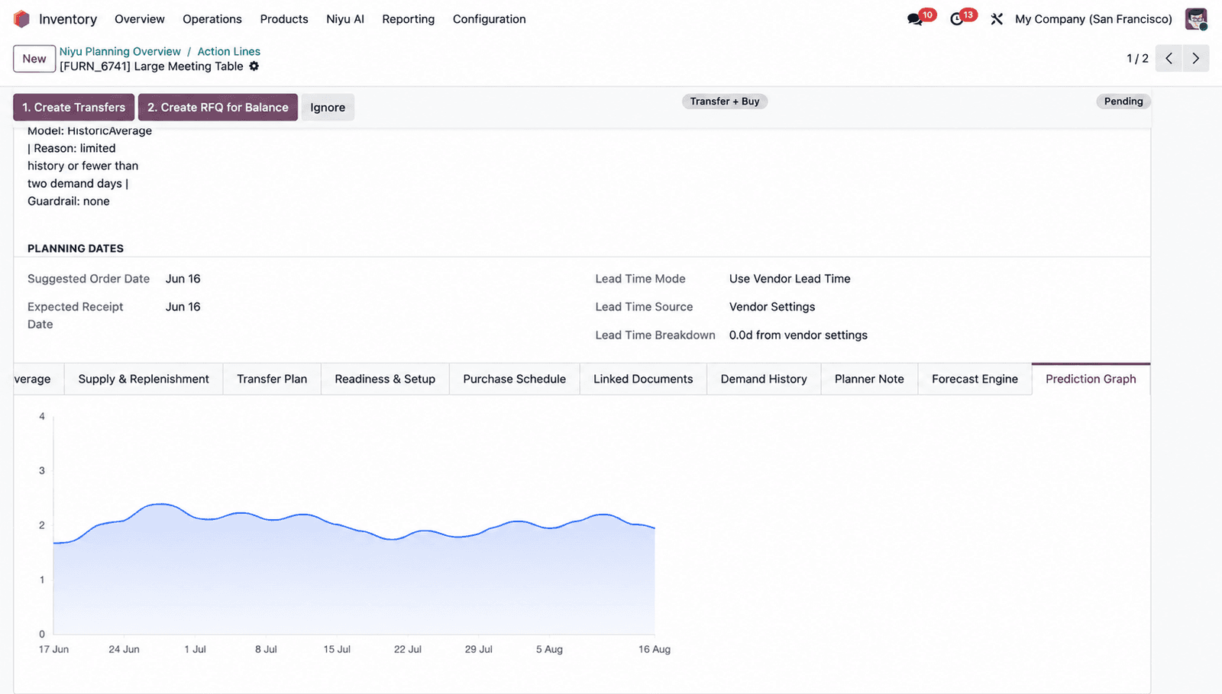Click the 'Guardrail: none' text
Viewport: 1222px width, 694px height.
click(69, 202)
